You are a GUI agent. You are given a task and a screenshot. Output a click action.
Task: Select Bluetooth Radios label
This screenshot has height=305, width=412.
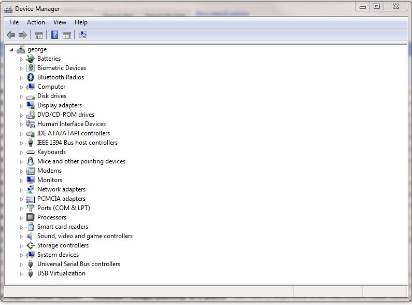pyautogui.click(x=61, y=77)
